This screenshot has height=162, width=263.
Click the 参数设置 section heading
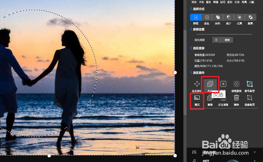[199, 29]
